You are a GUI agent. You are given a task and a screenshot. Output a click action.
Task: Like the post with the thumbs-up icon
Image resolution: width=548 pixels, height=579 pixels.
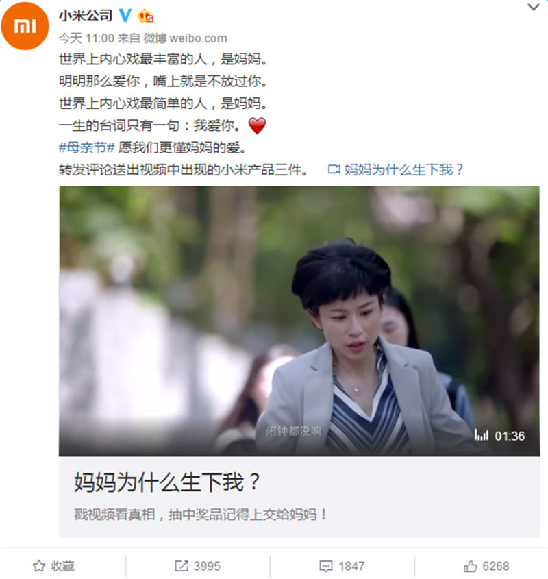(471, 566)
